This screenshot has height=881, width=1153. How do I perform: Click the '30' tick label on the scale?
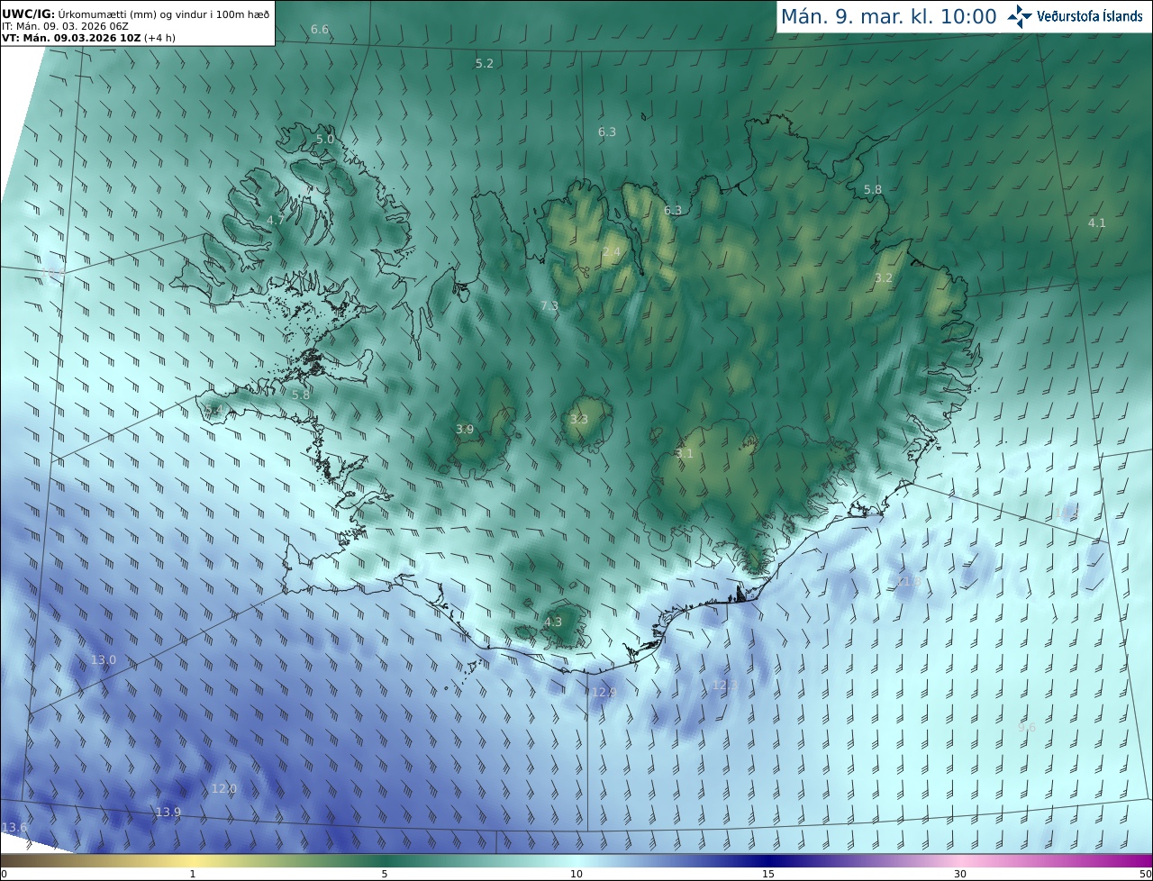960,874
